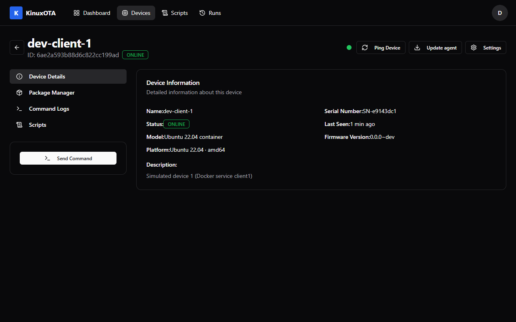Open the Dashboard page
Screen dimensions: 516x322
click(92, 13)
